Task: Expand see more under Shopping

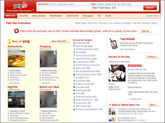Action: click(46, 83)
